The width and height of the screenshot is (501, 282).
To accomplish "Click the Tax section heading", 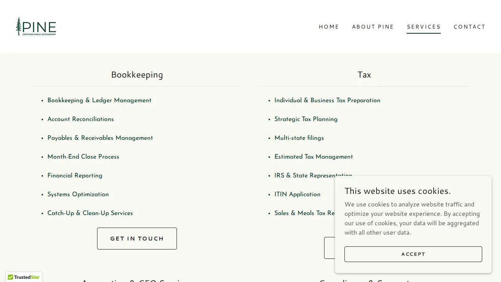I will tap(364, 74).
